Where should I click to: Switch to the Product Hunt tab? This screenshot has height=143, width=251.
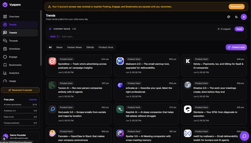[x=106, y=47]
